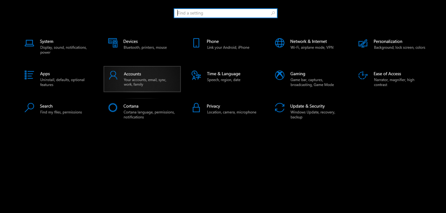The height and width of the screenshot is (213, 446).
Task: Click 'Wi-Fi, airplane mode, VPN' text
Action: coord(312,47)
